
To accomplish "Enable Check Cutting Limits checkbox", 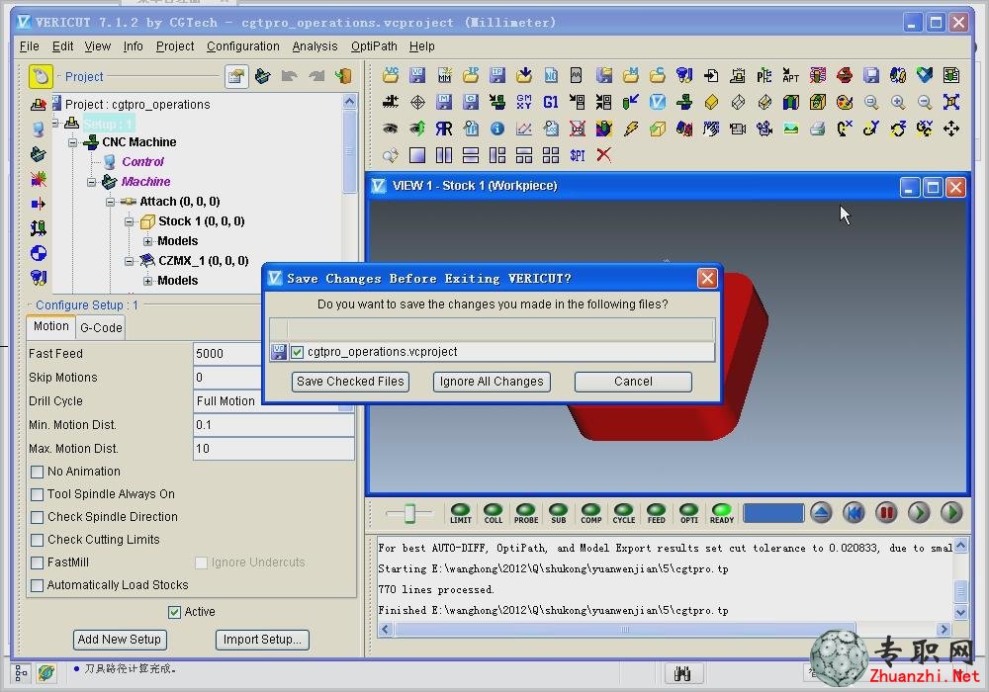I will point(38,540).
